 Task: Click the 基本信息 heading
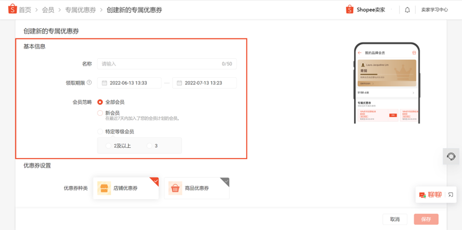35,46
